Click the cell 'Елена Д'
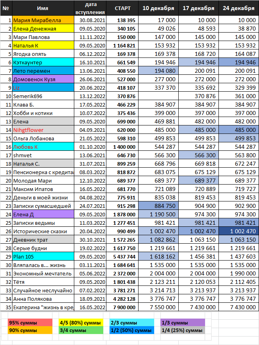The width and height of the screenshot is (259, 345). (x=43, y=214)
